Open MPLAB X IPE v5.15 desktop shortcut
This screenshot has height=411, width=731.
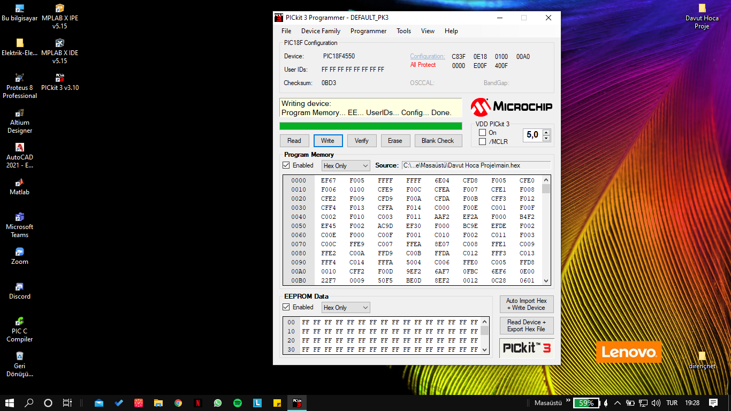click(x=60, y=17)
